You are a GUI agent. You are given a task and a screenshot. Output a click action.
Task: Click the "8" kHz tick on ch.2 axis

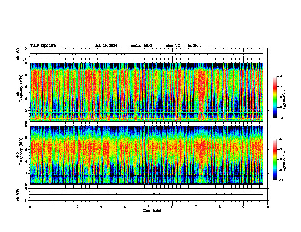pyautogui.click(x=27, y=138)
